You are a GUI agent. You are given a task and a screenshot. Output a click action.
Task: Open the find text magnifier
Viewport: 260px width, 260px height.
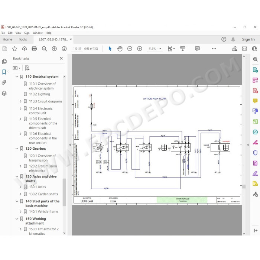(x=44, y=49)
